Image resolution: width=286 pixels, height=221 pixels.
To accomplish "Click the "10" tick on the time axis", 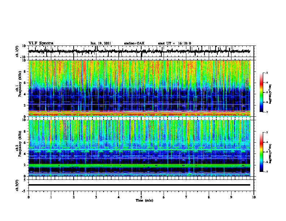I will [x=254, y=197].
